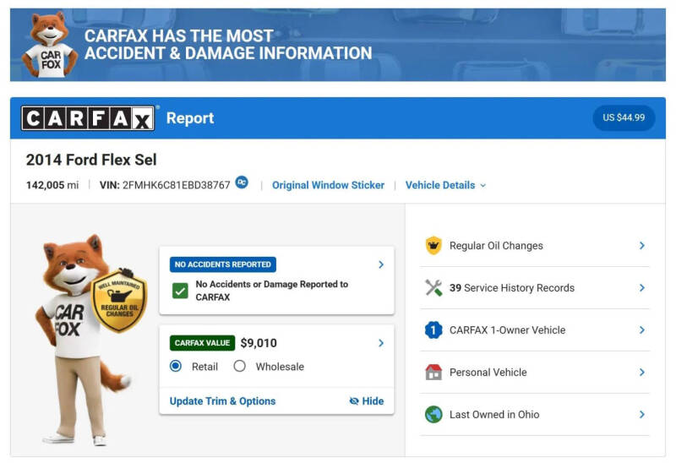Click the blue 1-Owner badge icon
The height and width of the screenshot is (463, 676).
tap(433, 330)
